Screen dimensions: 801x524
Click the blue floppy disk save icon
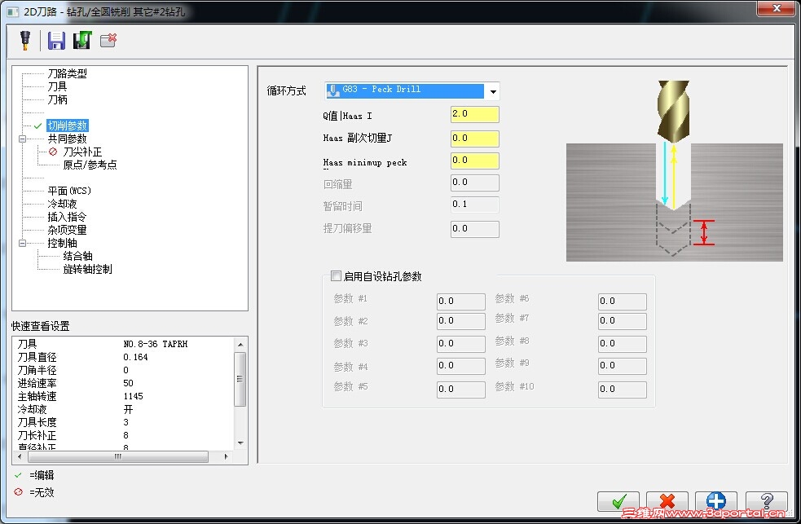pos(56,41)
